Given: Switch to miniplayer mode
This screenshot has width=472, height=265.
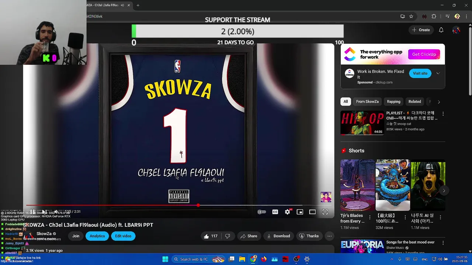Looking at the screenshot, I should (x=300, y=212).
